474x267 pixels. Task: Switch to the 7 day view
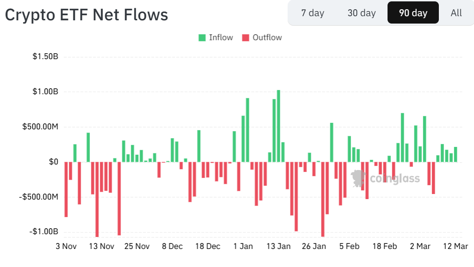click(313, 12)
